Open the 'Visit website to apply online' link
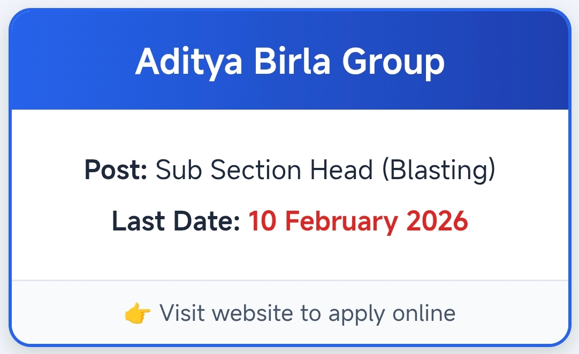Image resolution: width=579 pixels, height=354 pixels. [x=307, y=313]
